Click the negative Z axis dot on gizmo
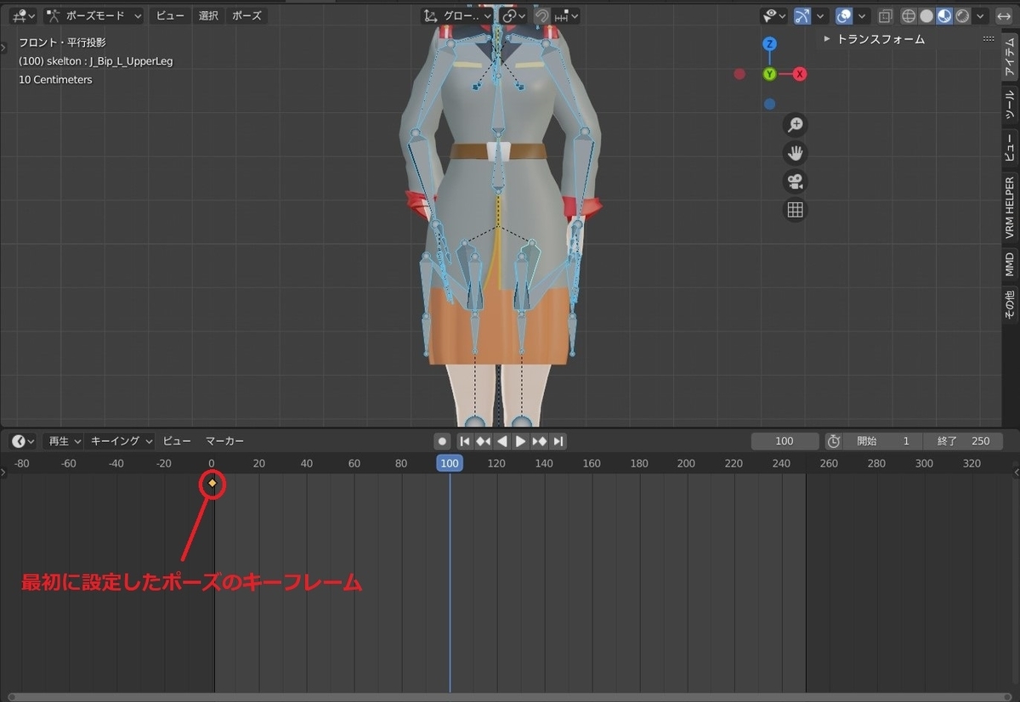The image size is (1020, 702). 769,104
